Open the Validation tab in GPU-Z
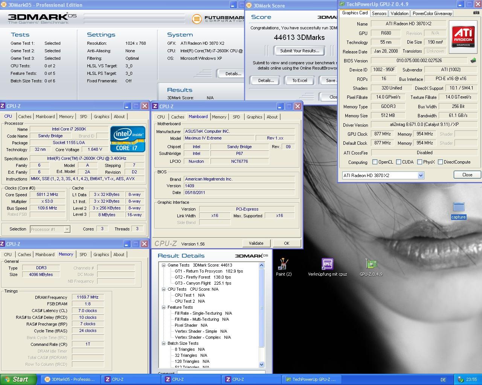482x385 pixels. [399, 14]
